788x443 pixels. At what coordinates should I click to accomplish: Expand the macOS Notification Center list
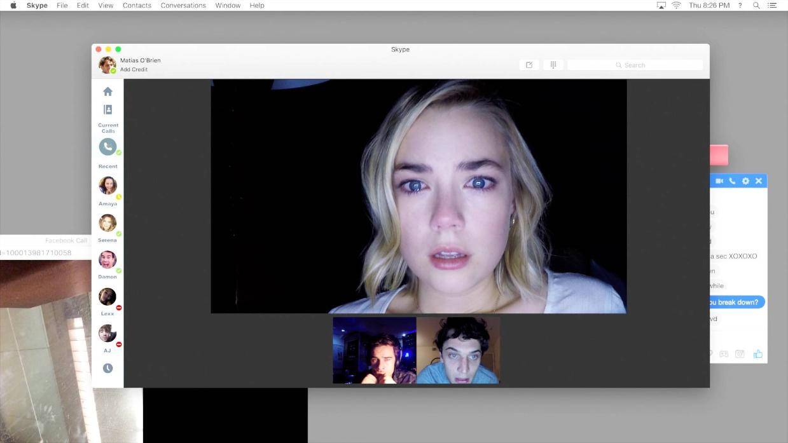pyautogui.click(x=772, y=5)
